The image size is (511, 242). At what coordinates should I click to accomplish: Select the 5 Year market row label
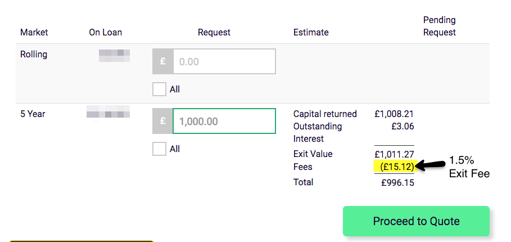(x=33, y=114)
